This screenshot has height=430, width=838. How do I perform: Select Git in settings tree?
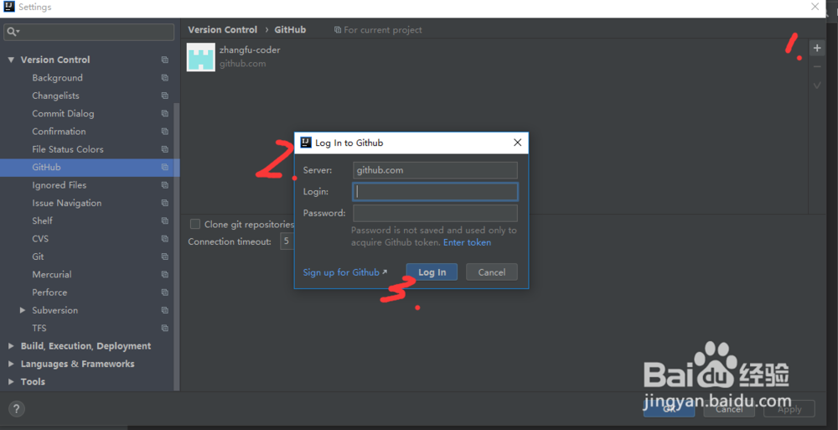(x=38, y=256)
